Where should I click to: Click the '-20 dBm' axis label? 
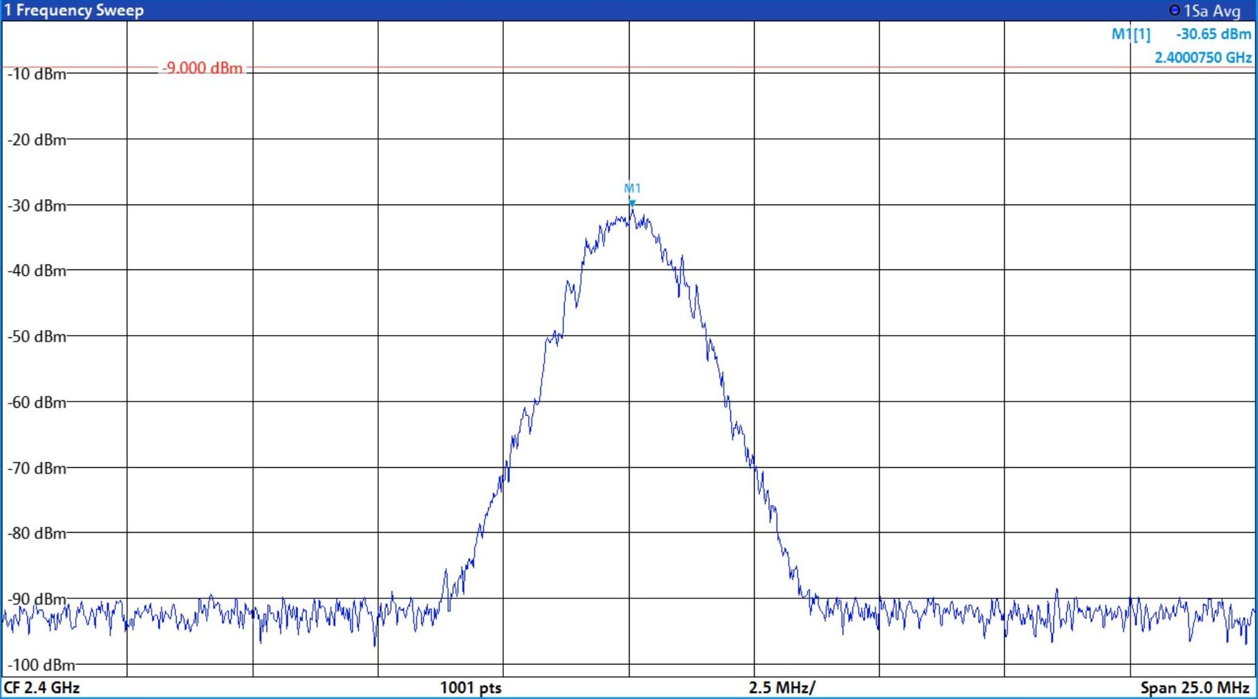pos(36,140)
